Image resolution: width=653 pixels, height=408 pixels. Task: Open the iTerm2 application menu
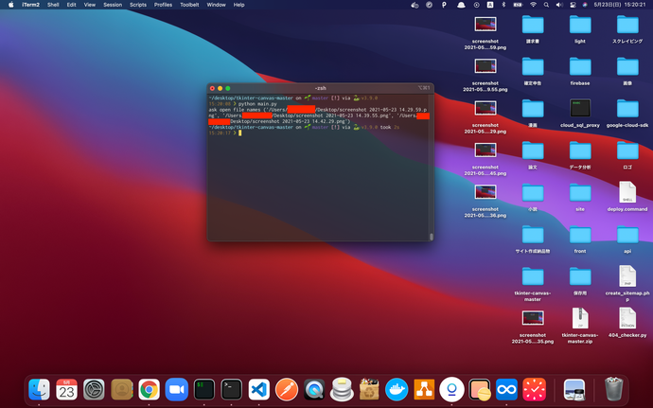(31, 5)
